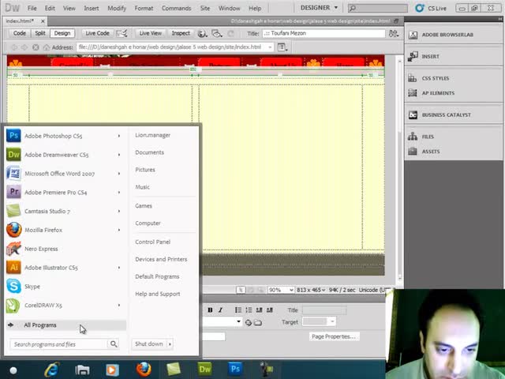This screenshot has height=379, width=505.
Task: Open the Shut down options arrow
Action: [170, 344]
